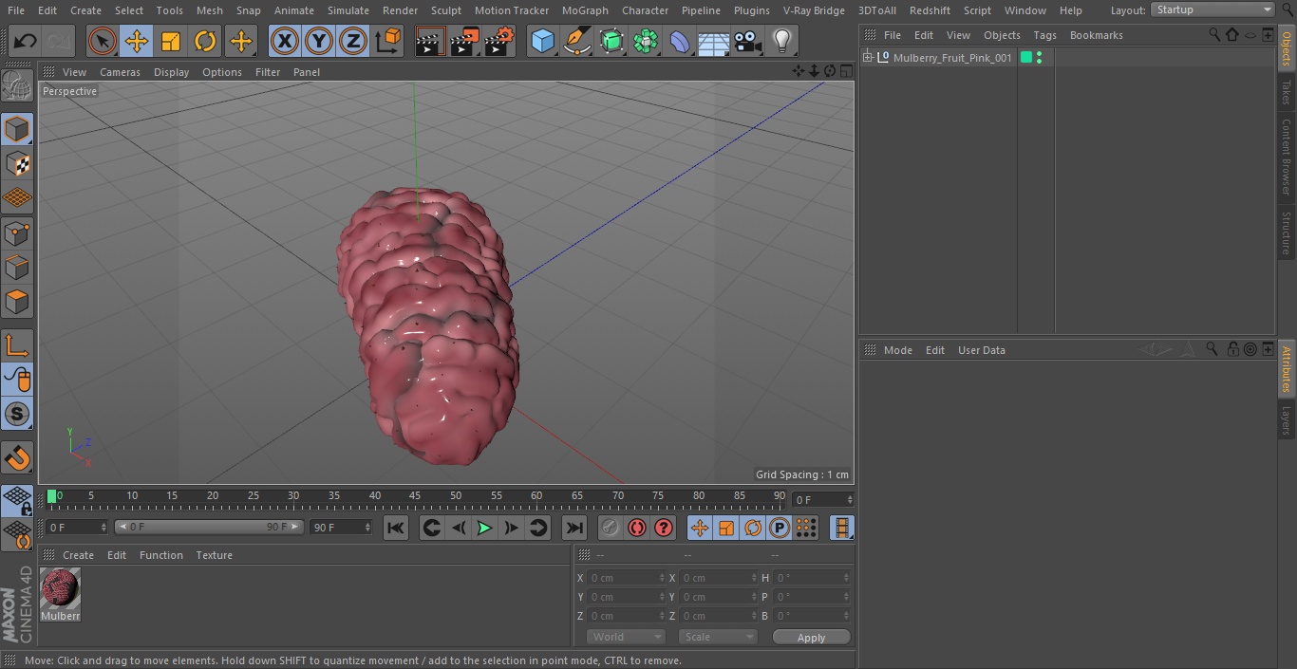
Task: Go to start of animation
Action: pyautogui.click(x=396, y=528)
